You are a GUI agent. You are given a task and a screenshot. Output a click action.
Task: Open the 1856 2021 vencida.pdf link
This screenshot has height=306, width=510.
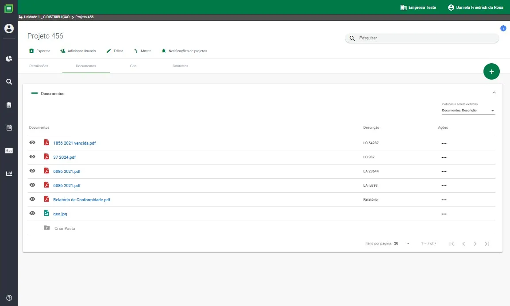pos(74,143)
